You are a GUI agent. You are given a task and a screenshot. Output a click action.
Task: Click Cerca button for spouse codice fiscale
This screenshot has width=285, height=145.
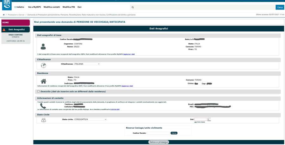click(174, 133)
